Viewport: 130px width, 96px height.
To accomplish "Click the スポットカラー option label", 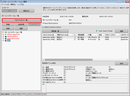I will (x=89, y=67).
